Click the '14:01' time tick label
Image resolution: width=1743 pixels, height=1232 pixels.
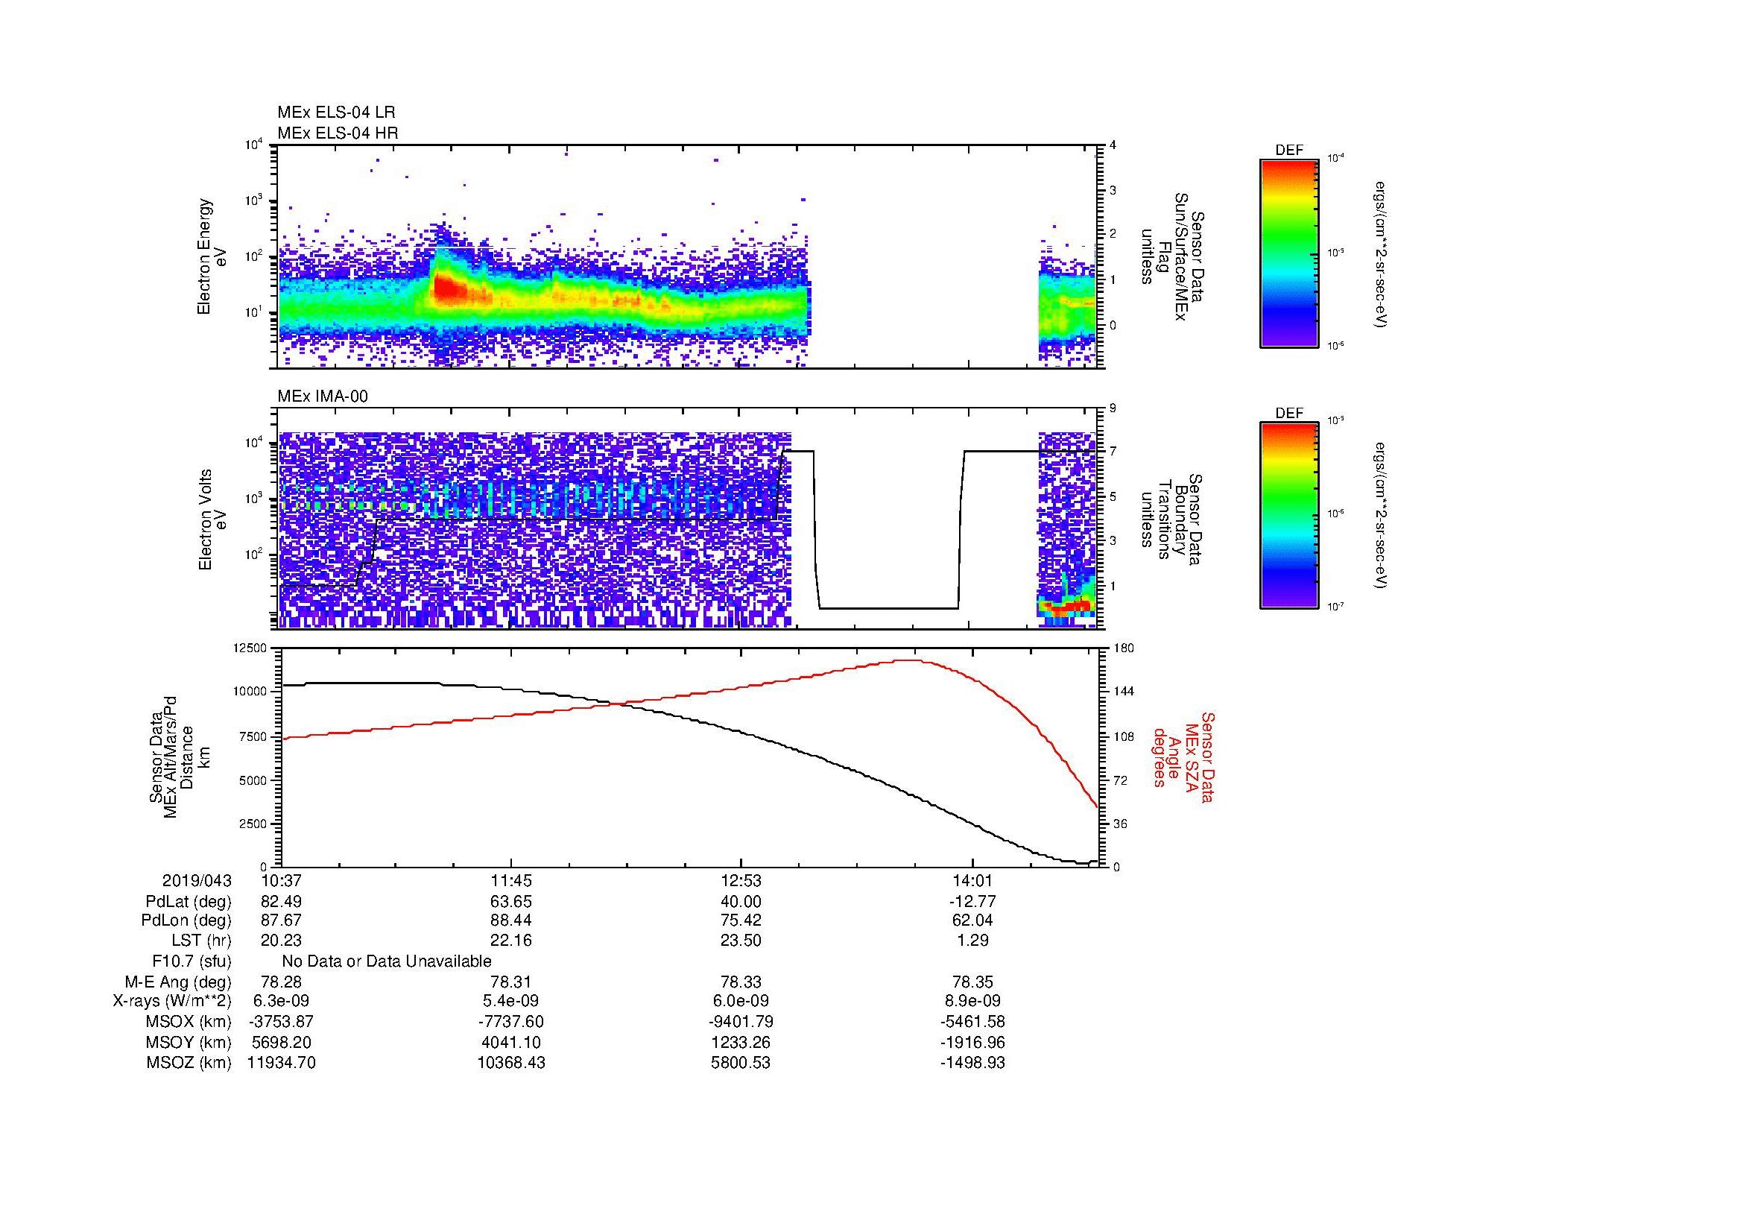coord(972,880)
